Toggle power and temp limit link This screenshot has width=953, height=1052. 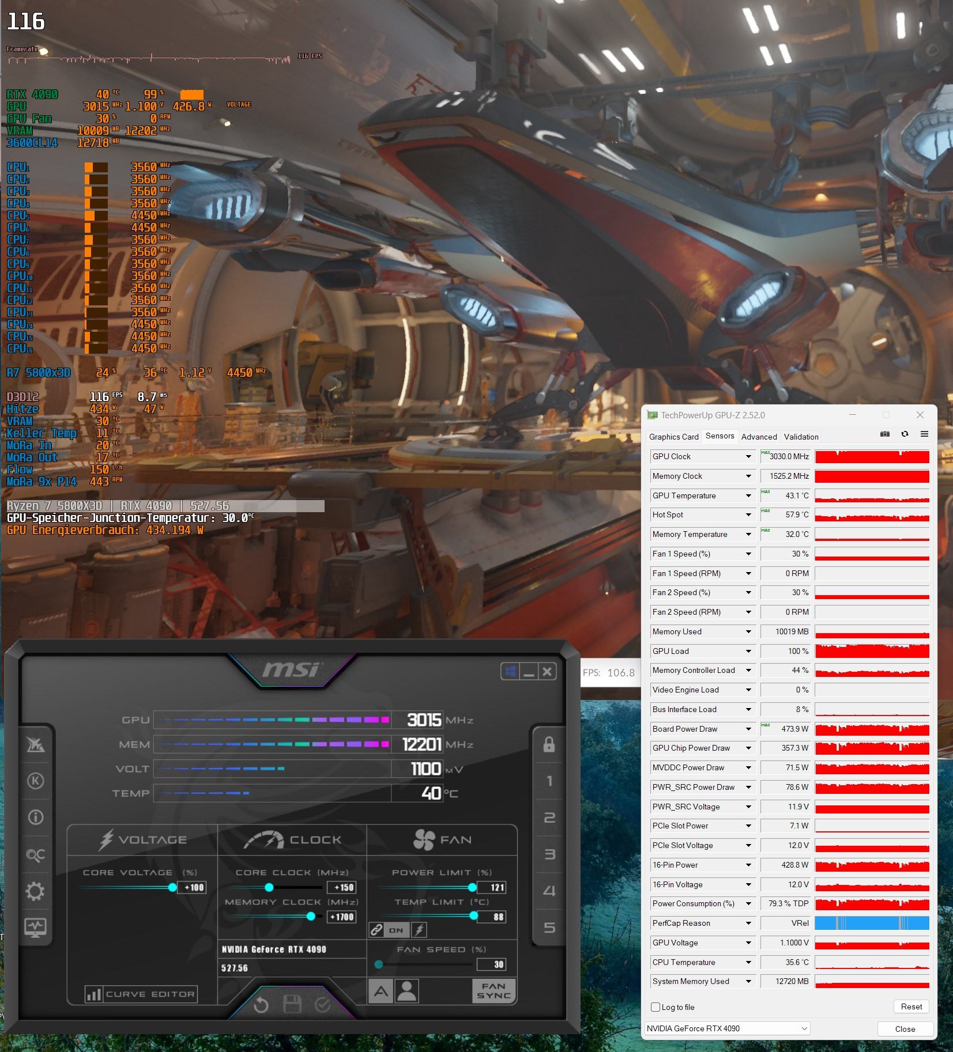click(376, 930)
